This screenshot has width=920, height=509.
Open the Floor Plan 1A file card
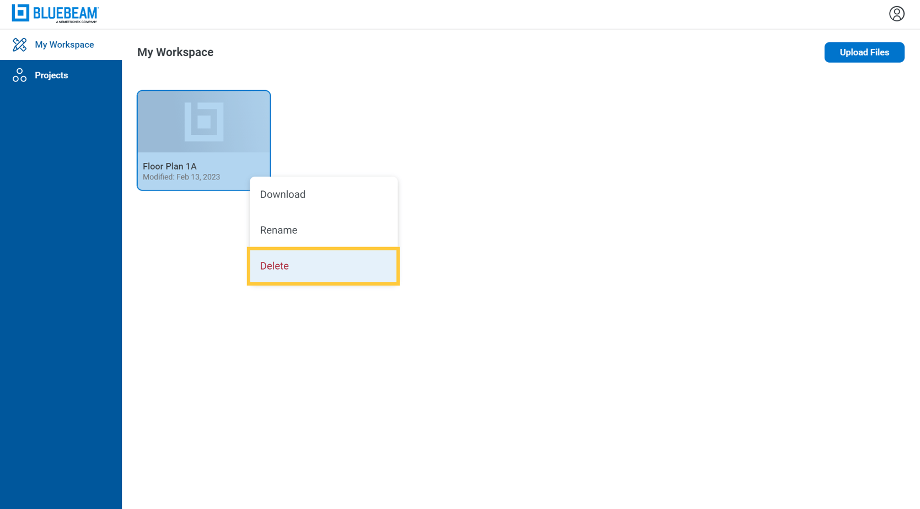click(203, 140)
